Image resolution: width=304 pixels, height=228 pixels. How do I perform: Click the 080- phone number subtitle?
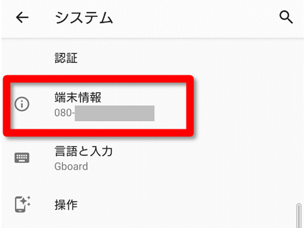point(64,113)
